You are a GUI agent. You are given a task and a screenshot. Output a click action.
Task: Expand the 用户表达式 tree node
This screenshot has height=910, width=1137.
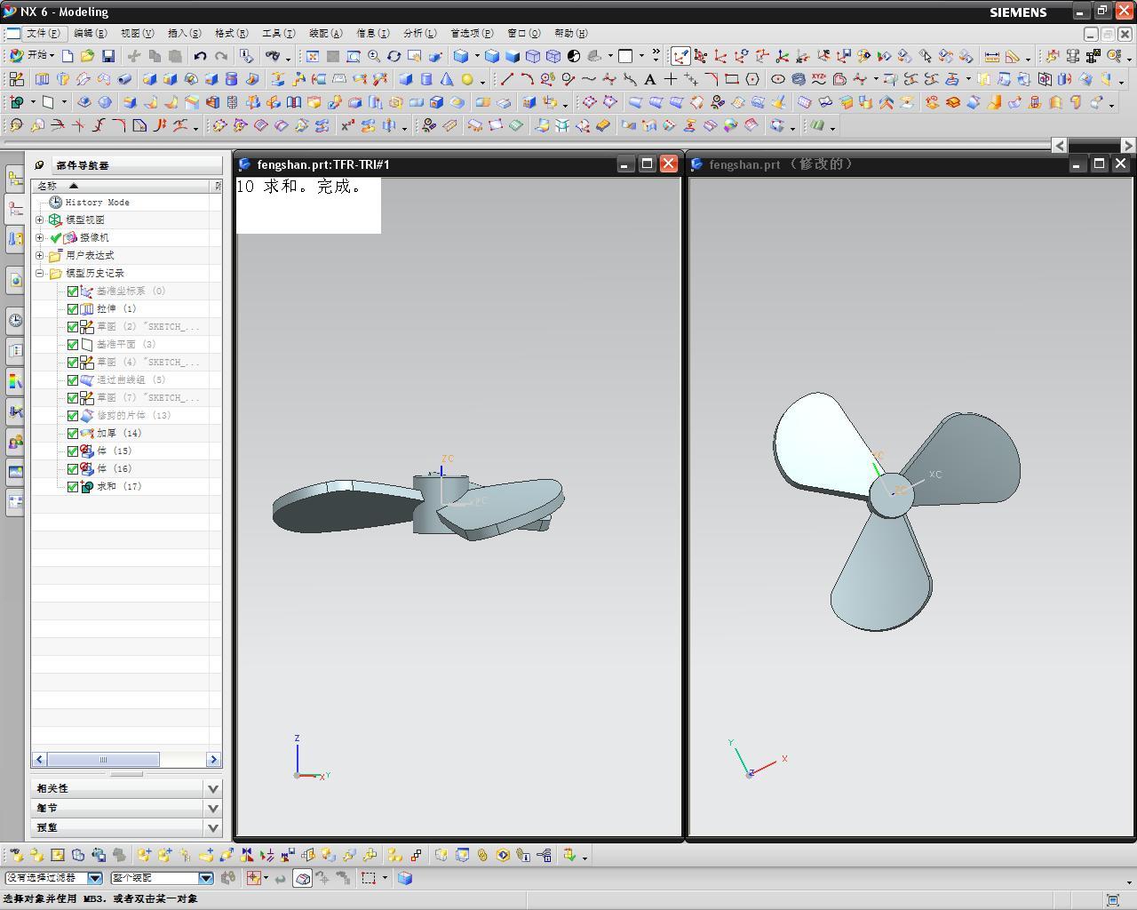tap(40, 255)
